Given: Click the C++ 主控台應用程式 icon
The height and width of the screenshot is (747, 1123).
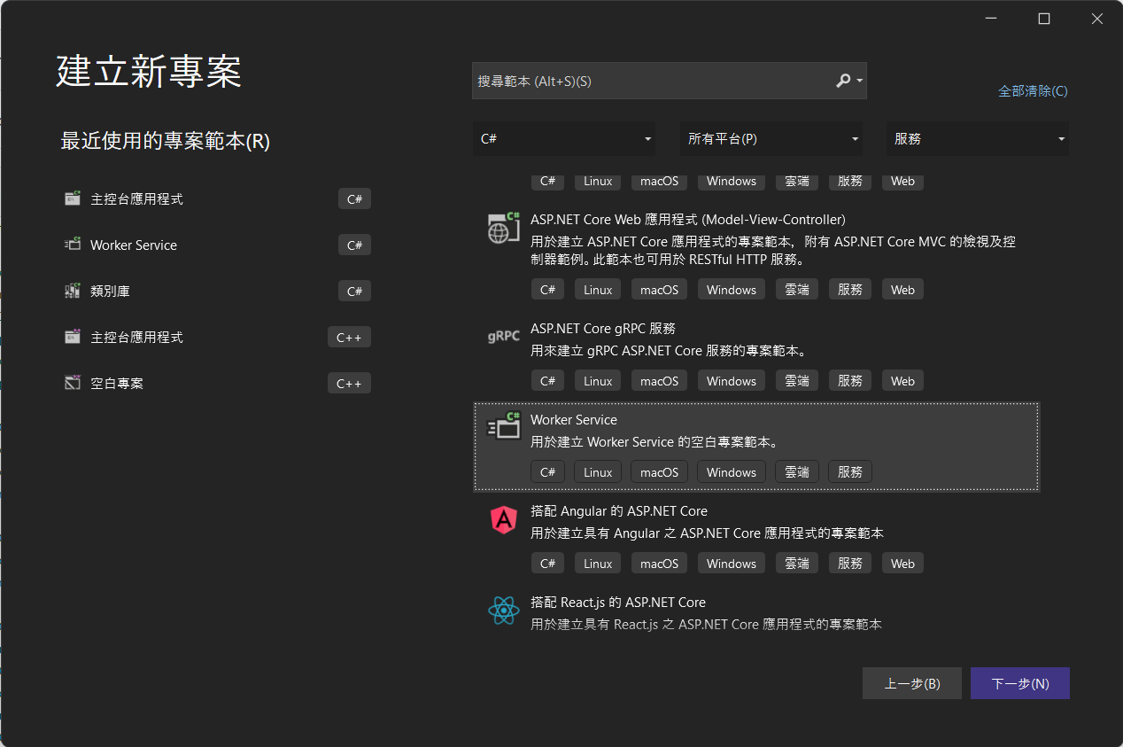Looking at the screenshot, I should (x=73, y=337).
